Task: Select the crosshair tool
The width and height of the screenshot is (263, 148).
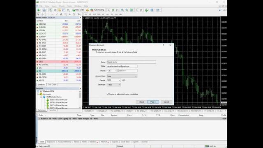Action: coord(43,14)
